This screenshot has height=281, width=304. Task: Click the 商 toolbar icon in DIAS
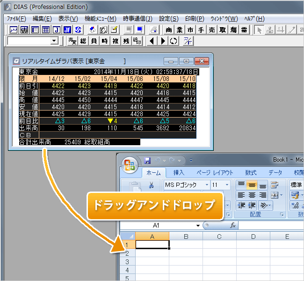tap(169, 30)
